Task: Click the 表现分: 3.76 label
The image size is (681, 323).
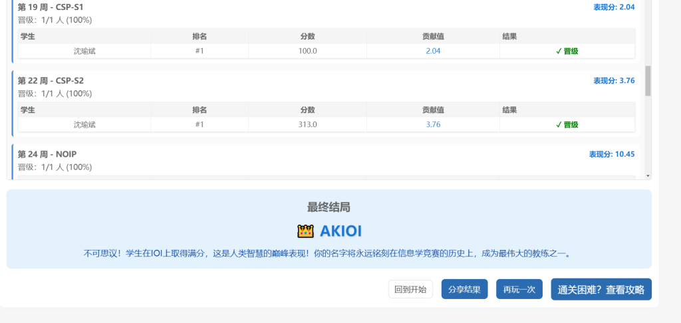Action: click(614, 80)
